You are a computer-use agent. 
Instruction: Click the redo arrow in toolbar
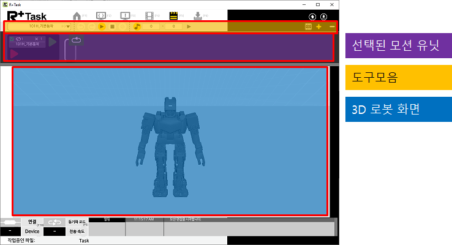pos(91,27)
